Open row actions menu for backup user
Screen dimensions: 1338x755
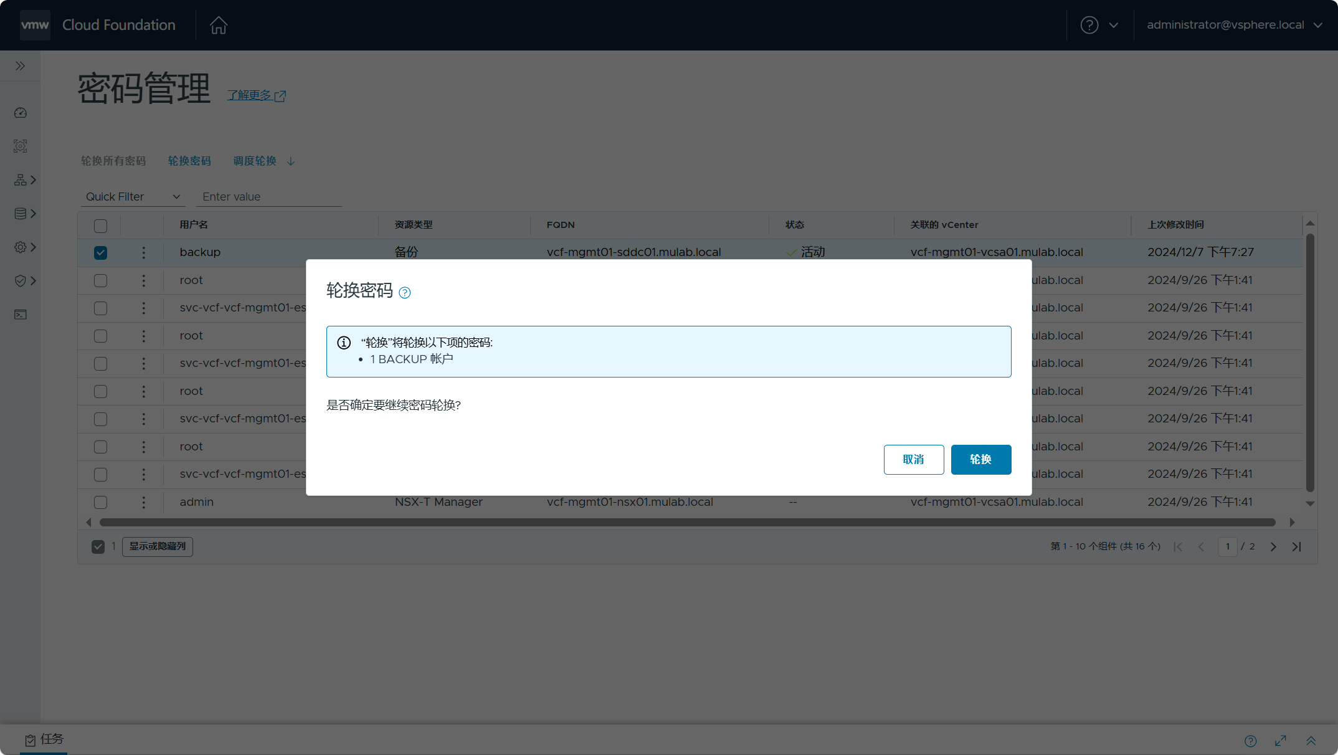pos(143,252)
